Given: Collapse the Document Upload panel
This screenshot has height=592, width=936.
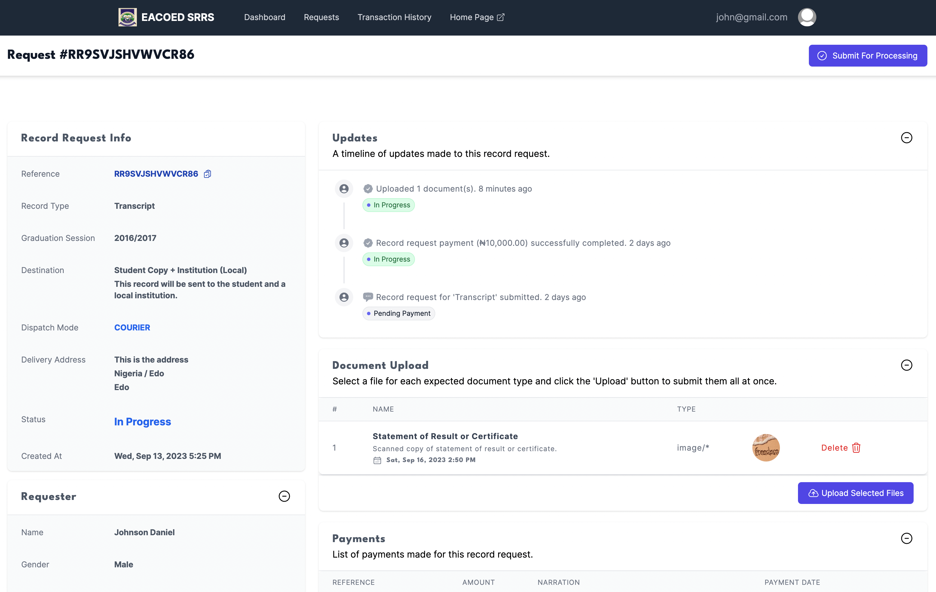Looking at the screenshot, I should (x=906, y=365).
